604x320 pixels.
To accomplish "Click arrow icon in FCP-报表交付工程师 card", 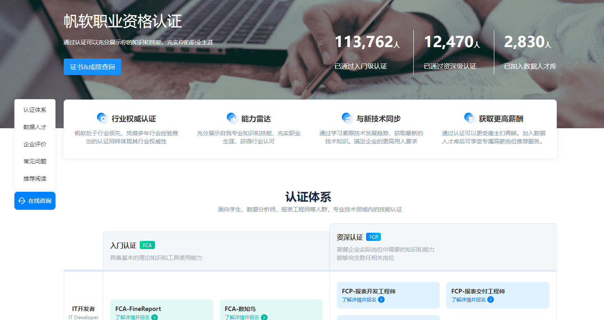I will [x=491, y=300].
